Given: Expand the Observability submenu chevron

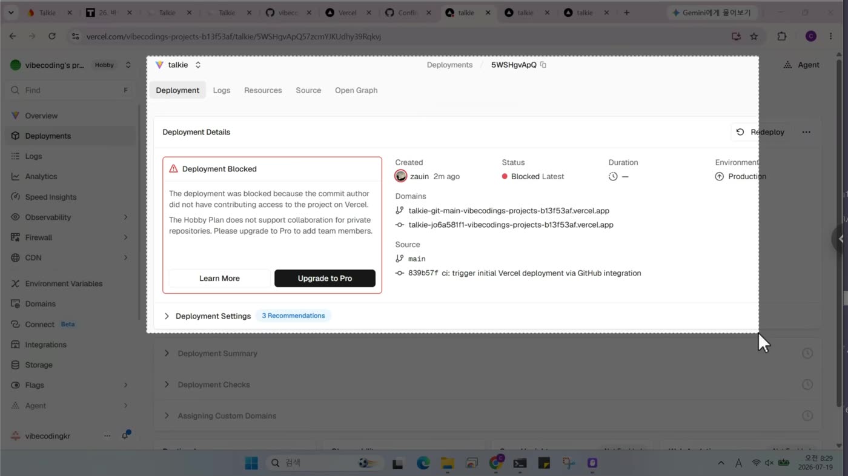Looking at the screenshot, I should 125,217.
